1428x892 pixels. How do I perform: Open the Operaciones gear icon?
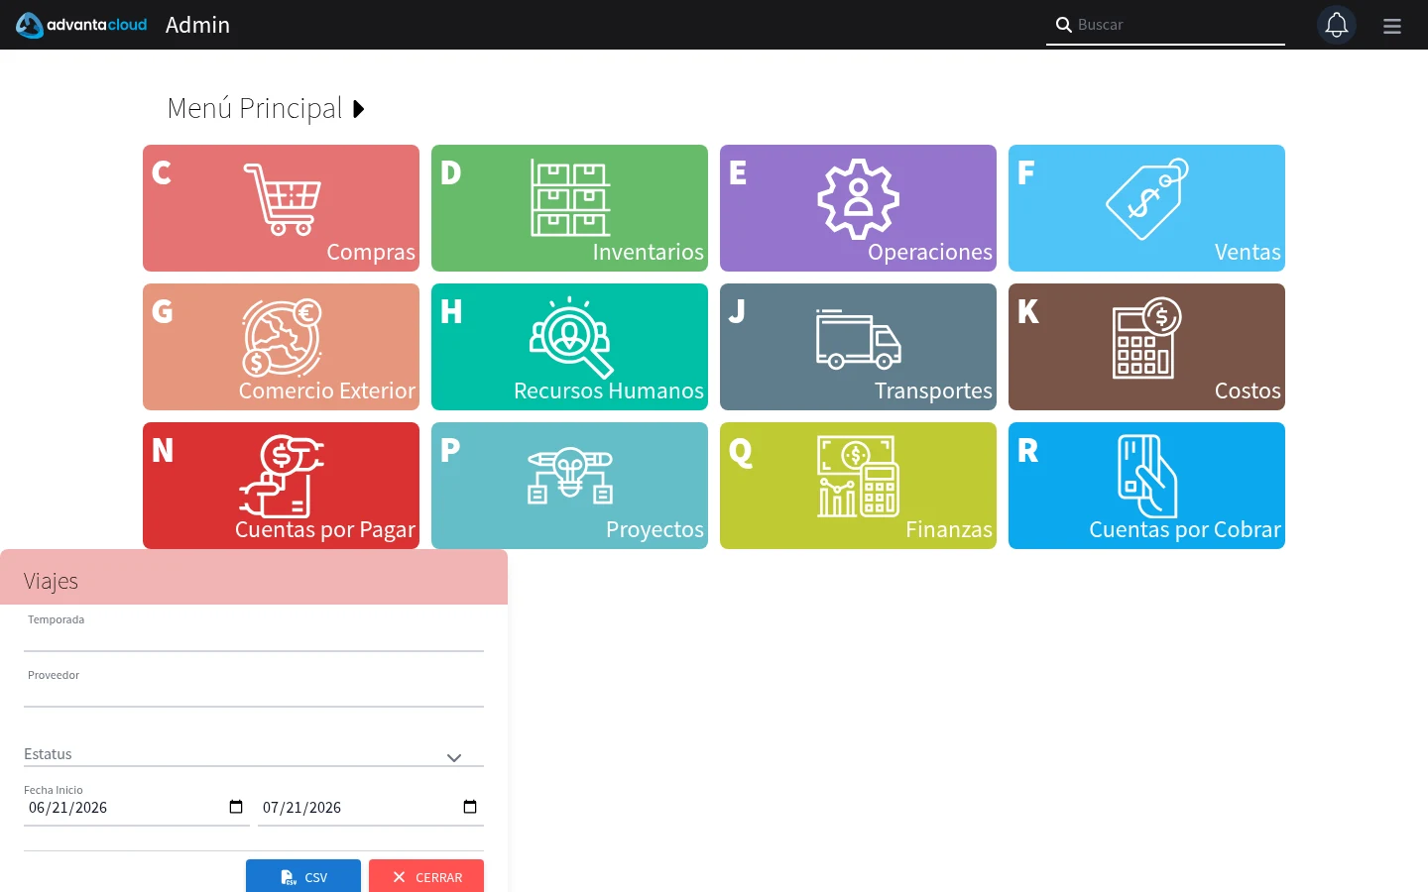point(859,198)
